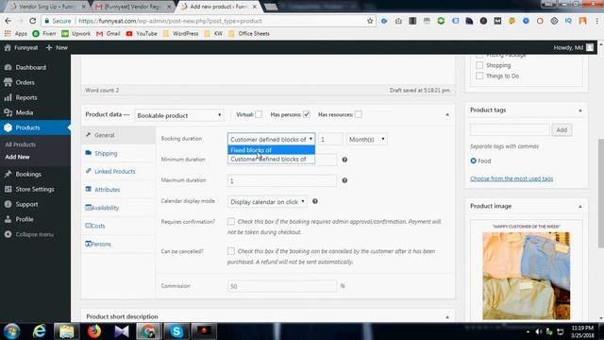Collapse Product short description panel
604x340 pixels.
point(447,317)
